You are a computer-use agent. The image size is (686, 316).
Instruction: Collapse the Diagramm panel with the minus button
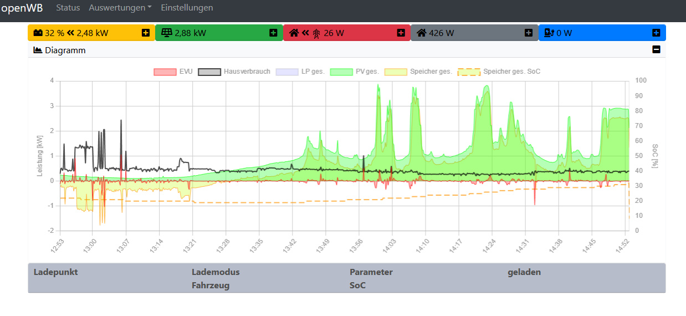656,49
